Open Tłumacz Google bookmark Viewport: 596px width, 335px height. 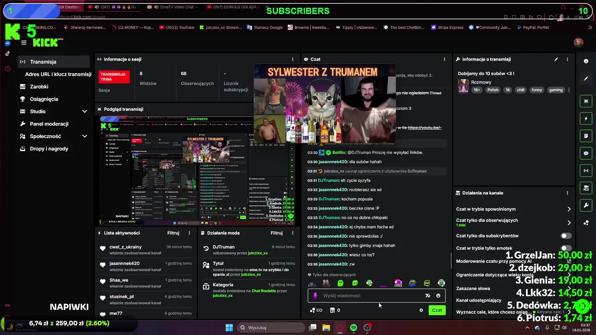click(264, 27)
